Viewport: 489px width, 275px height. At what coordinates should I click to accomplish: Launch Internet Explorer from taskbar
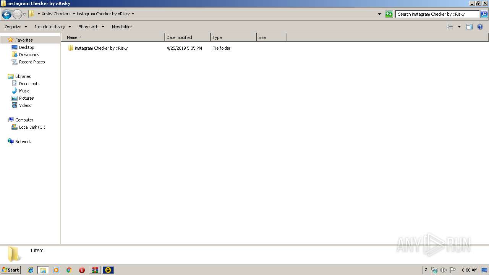(x=31, y=270)
